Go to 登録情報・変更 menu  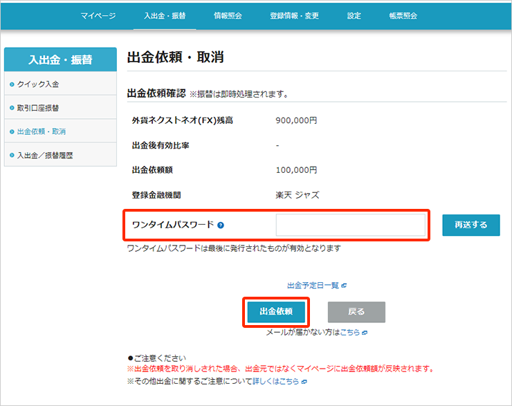tap(294, 15)
